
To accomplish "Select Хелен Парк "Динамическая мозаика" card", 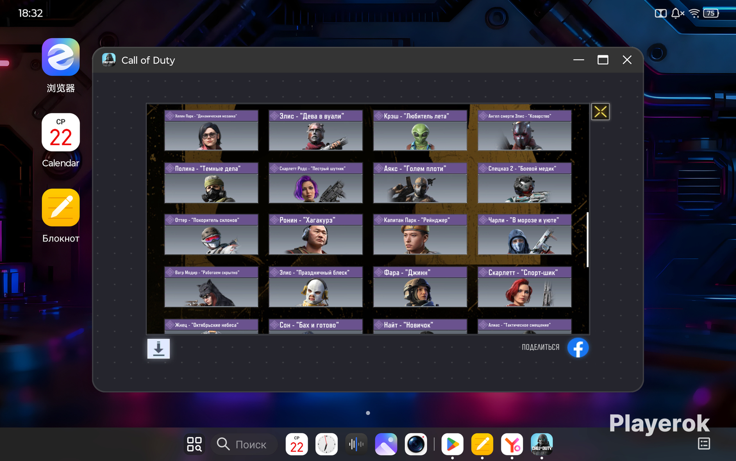I will 211,130.
